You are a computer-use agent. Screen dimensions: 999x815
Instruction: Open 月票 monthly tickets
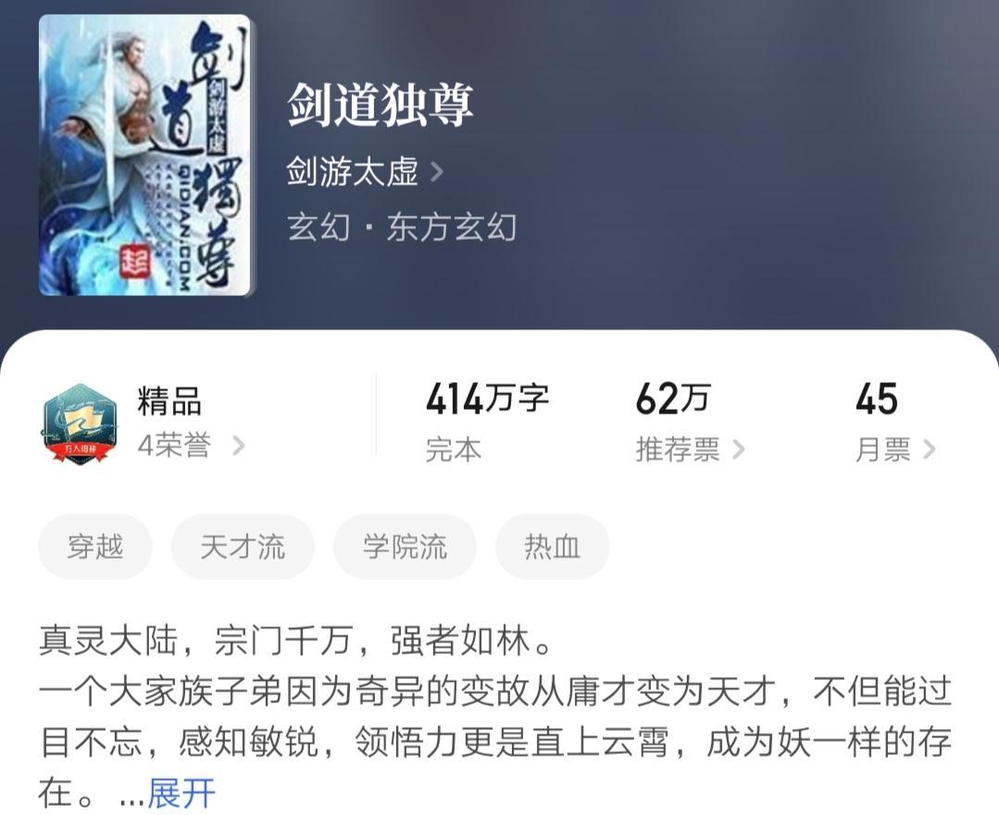(882, 450)
